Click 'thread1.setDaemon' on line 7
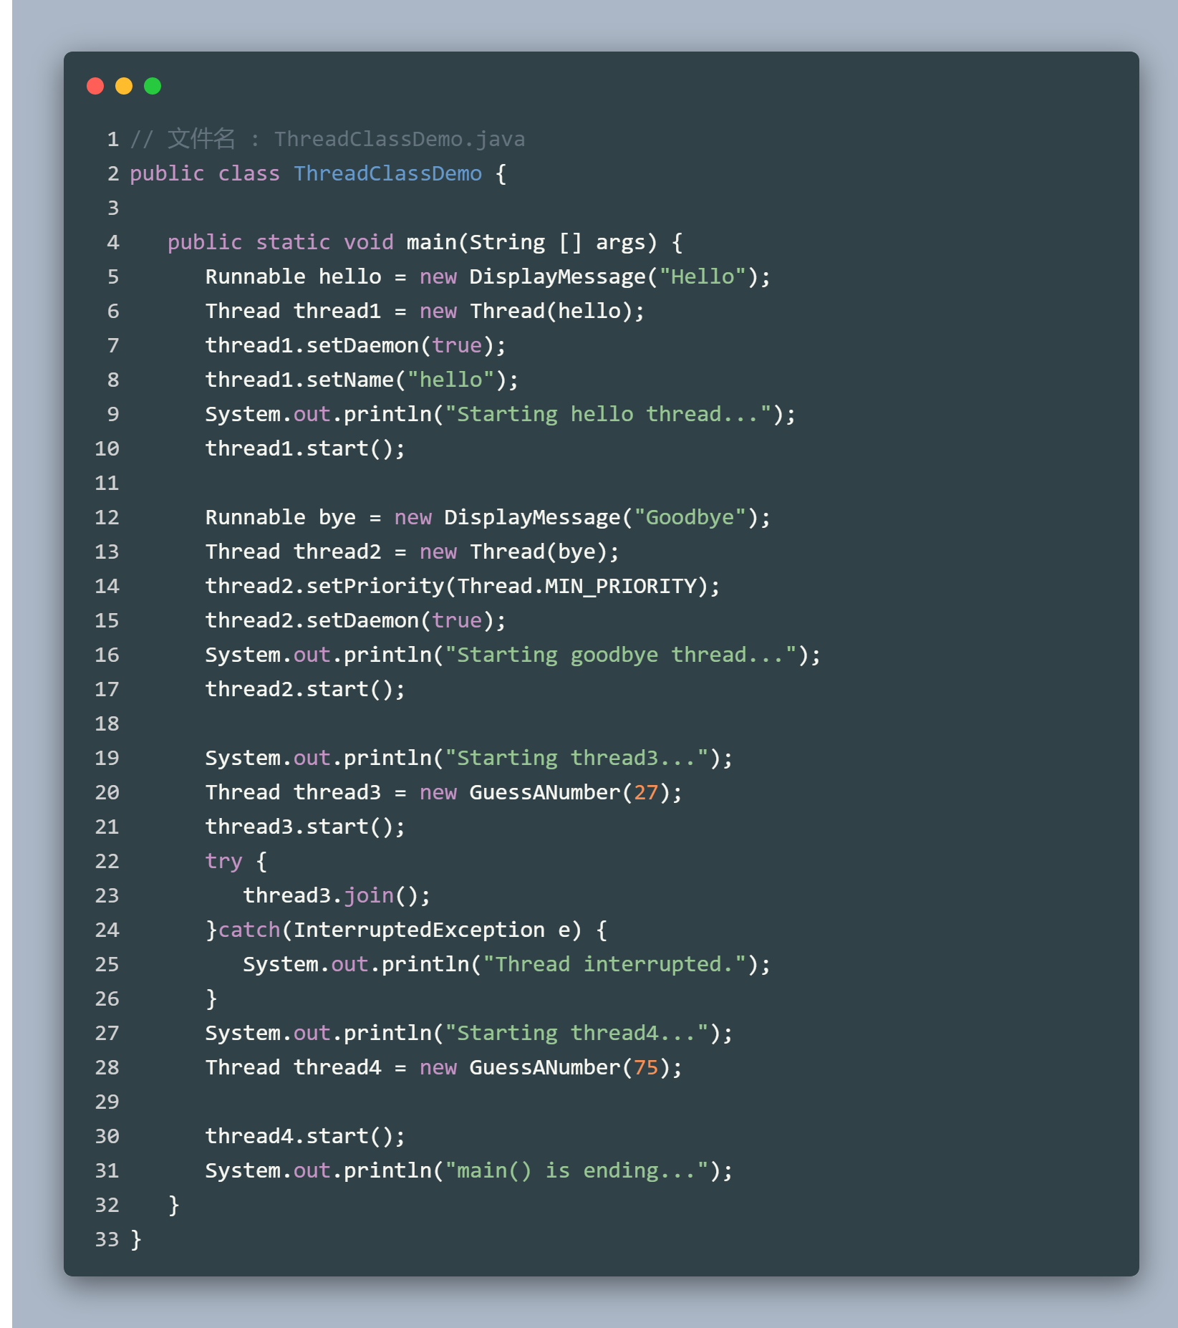Image resolution: width=1178 pixels, height=1328 pixels. coord(312,345)
